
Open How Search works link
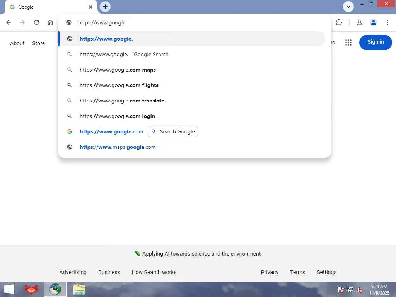(154, 272)
